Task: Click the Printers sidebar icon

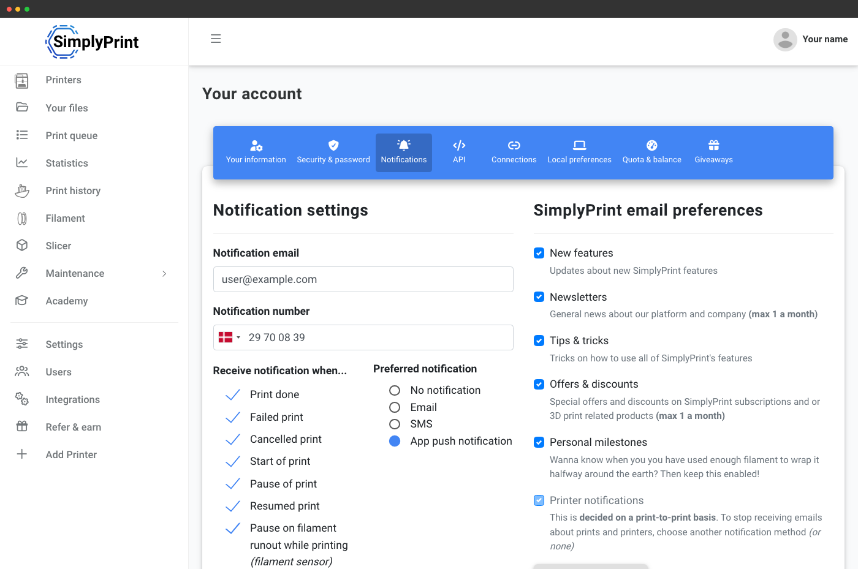Action: tap(22, 80)
